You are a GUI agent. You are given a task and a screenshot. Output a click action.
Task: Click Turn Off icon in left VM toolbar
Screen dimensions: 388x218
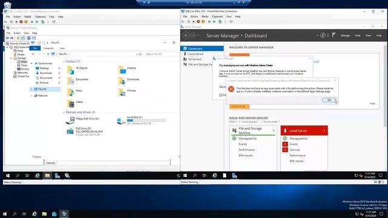[x=16, y=22]
